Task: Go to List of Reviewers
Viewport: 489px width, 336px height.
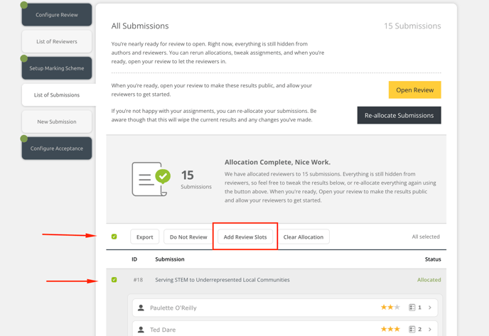Action: tap(57, 41)
